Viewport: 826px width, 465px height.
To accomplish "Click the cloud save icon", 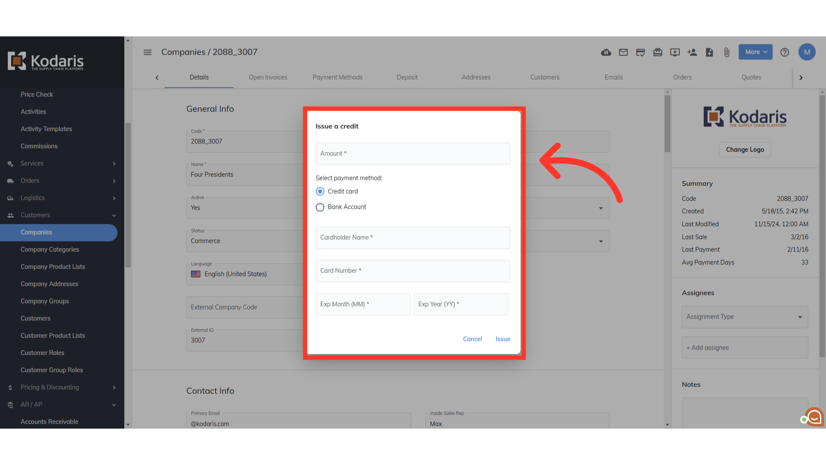I will (606, 52).
